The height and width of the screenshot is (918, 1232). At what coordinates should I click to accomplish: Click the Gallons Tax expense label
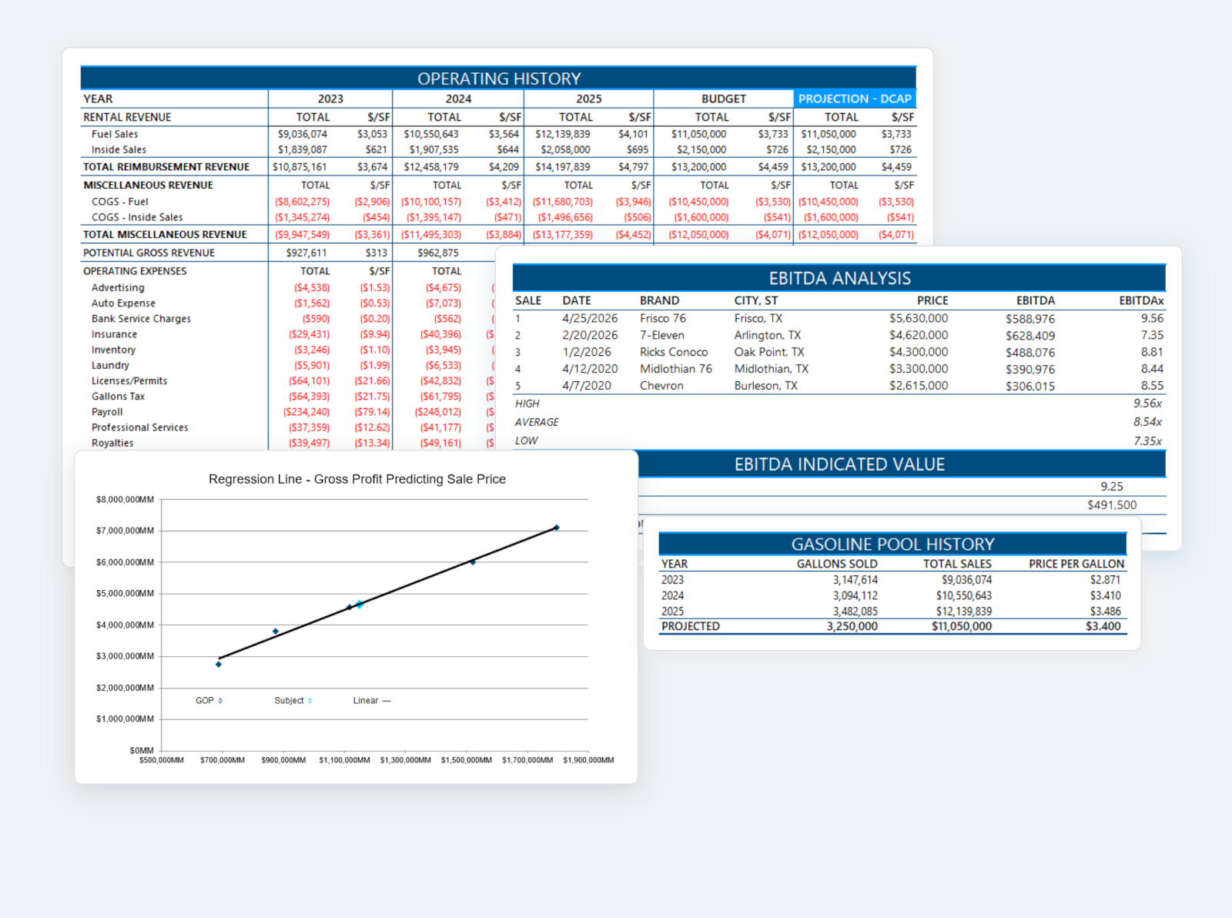[x=118, y=397]
